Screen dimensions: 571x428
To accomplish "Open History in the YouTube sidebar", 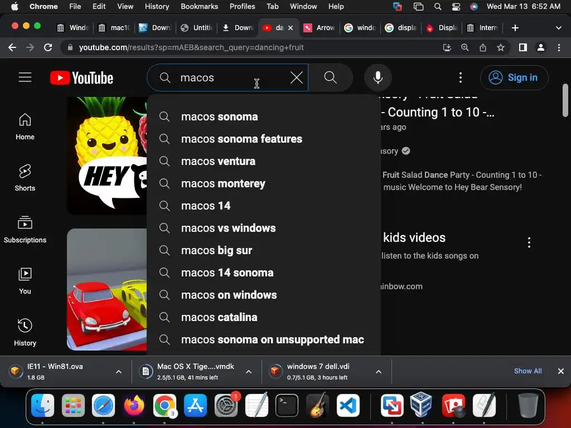I will (25, 333).
